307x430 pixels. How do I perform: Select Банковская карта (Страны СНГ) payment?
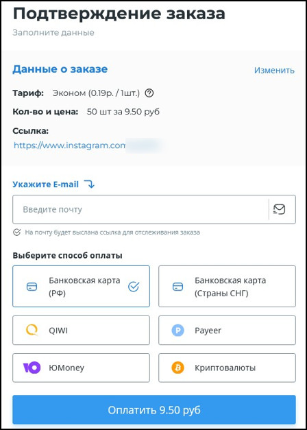point(228,286)
